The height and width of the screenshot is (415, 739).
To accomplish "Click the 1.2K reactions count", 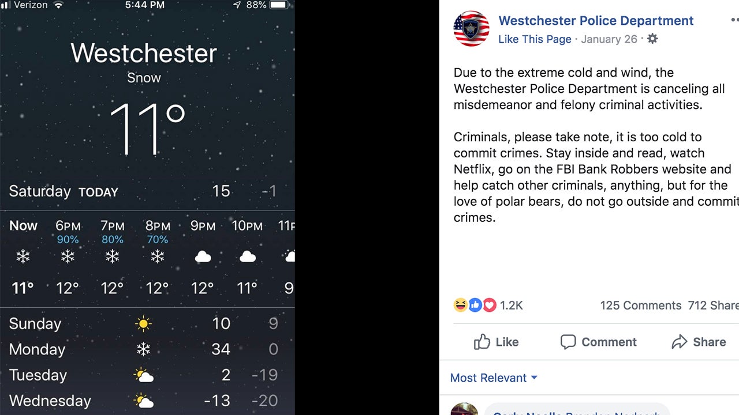I will [511, 305].
